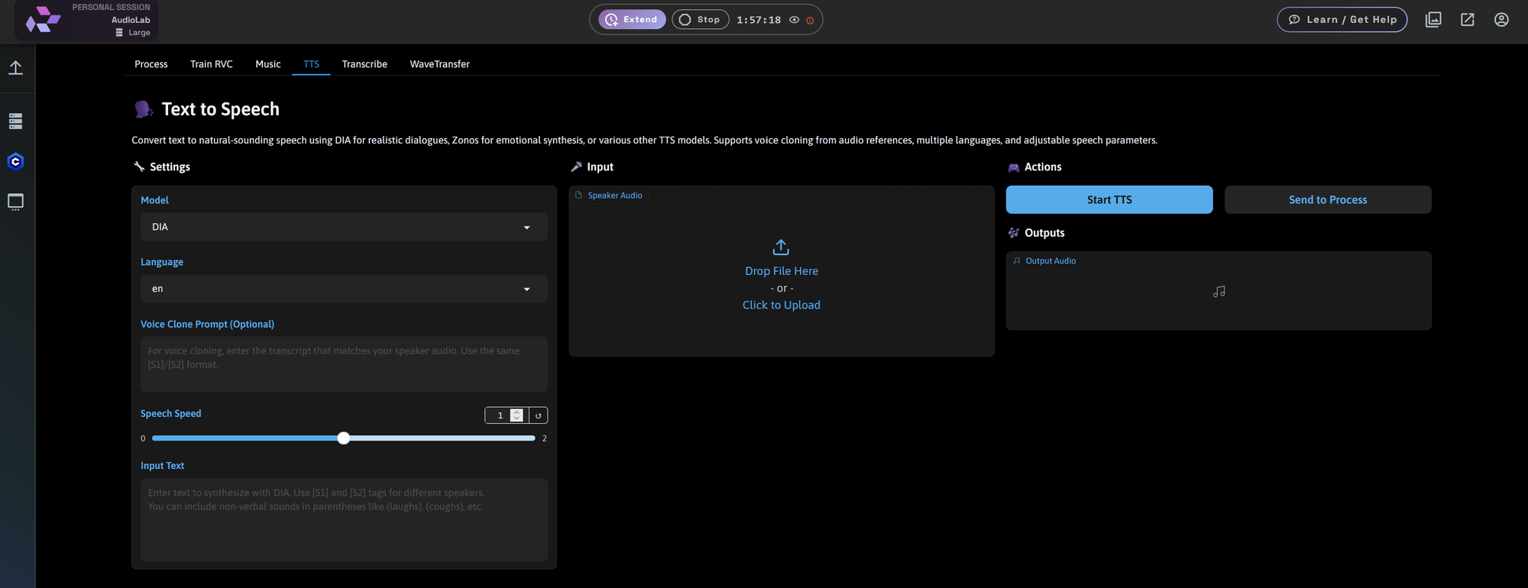Open the server stack icon in sidebar
Screen dimensions: 1528x588
click(x=15, y=121)
